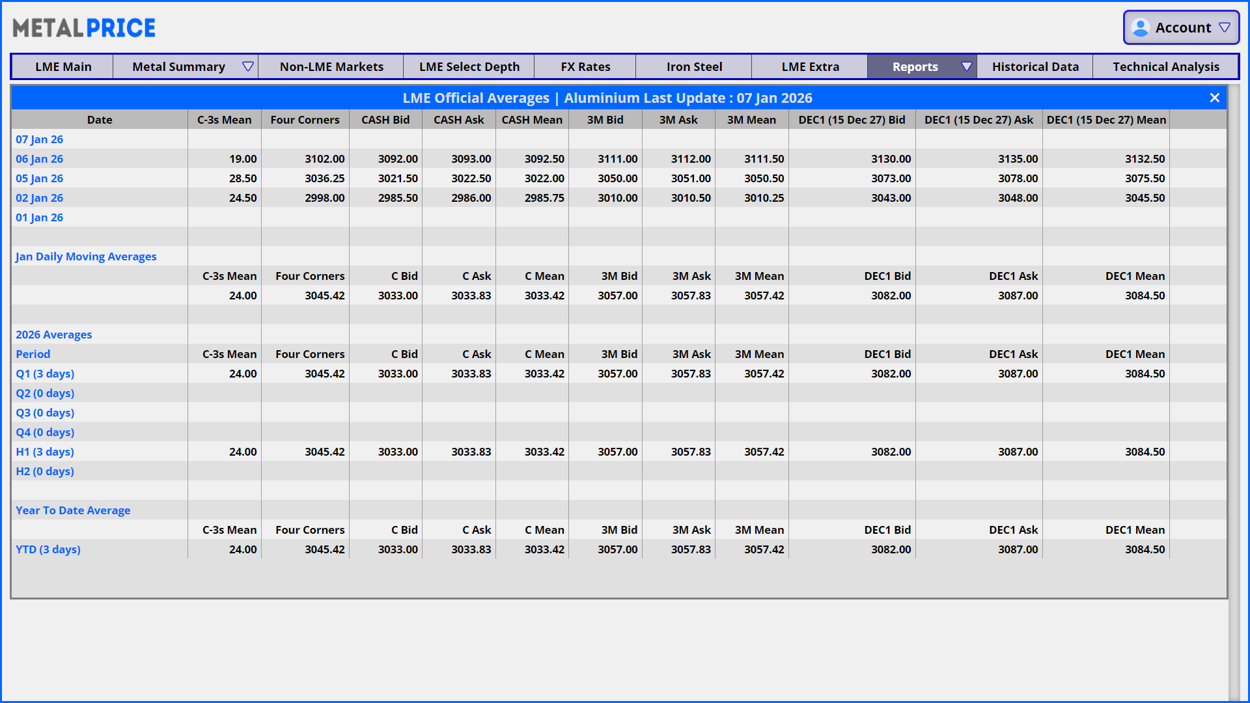Open the Non-LME Markets tab
This screenshot has width=1250, height=703.
point(331,66)
